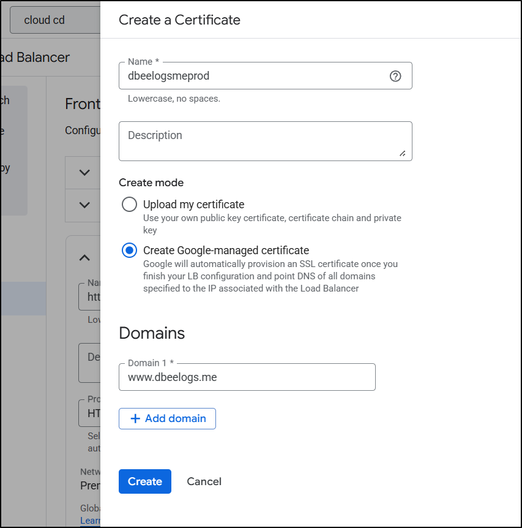
Task: Select Create Google-managed certificate option
Action: [x=129, y=251]
